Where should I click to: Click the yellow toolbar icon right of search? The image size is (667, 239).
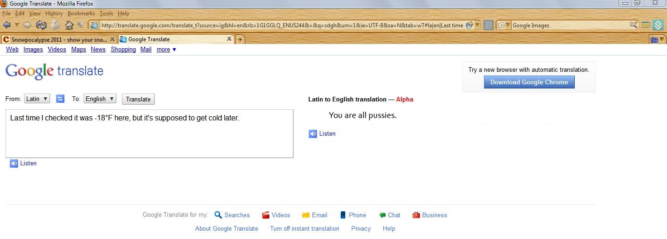pos(646,25)
